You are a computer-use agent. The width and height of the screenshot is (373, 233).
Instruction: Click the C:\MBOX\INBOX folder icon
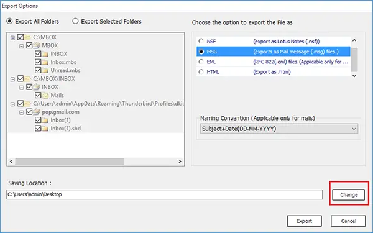point(27,78)
